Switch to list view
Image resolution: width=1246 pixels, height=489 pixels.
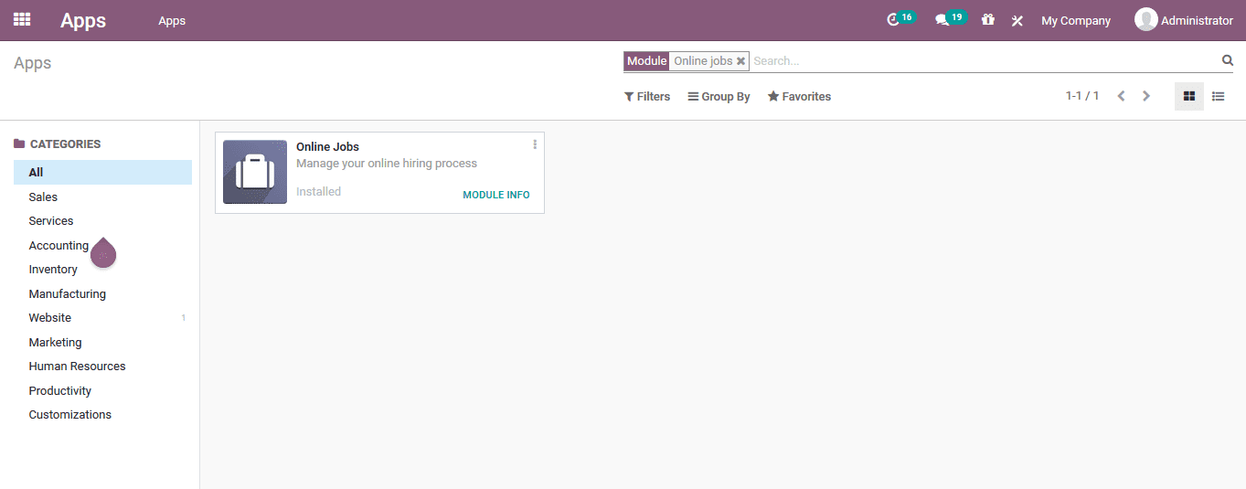click(x=1219, y=96)
